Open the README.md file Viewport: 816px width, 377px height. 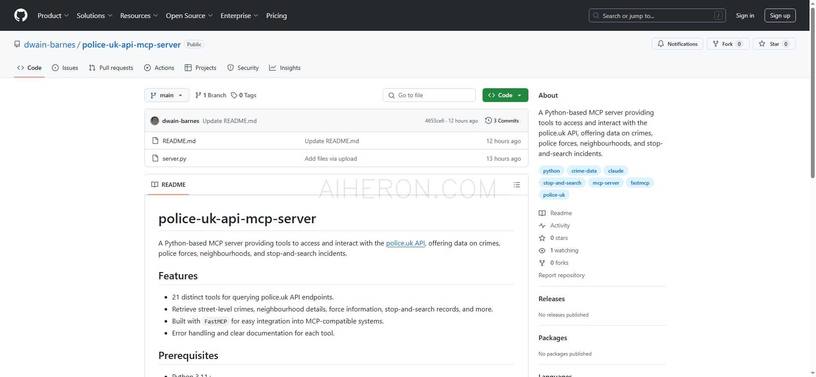[x=179, y=141]
